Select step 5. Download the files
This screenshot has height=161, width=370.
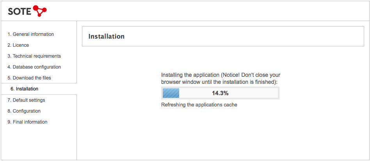[29, 78]
